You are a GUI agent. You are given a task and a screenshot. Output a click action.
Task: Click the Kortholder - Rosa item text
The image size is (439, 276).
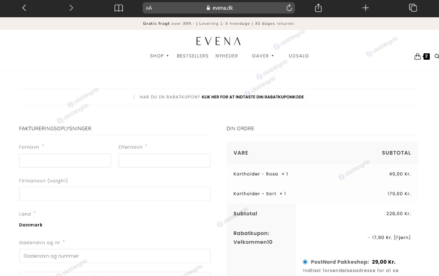(256, 174)
